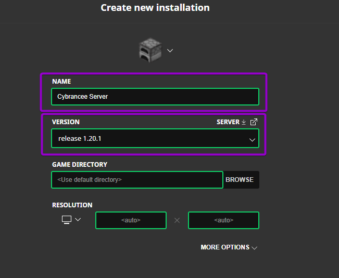Expand the resolution preset chevron
This screenshot has height=278, width=339.
tap(78, 220)
